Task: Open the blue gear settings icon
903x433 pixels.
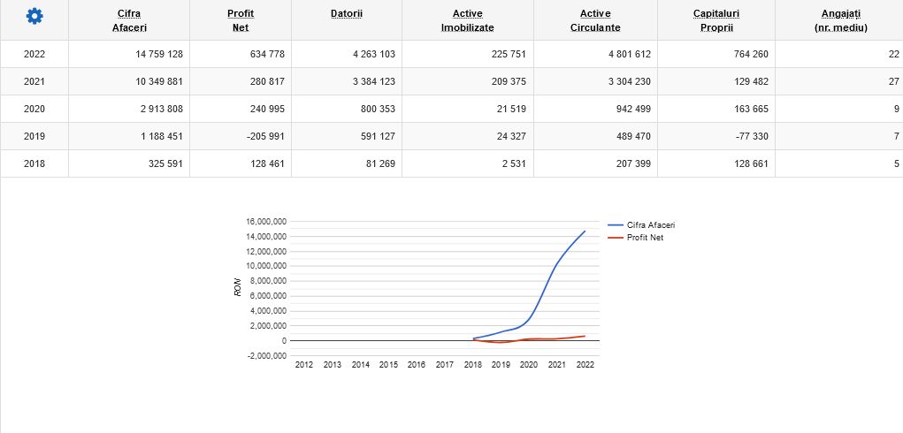Action: pyautogui.click(x=34, y=16)
